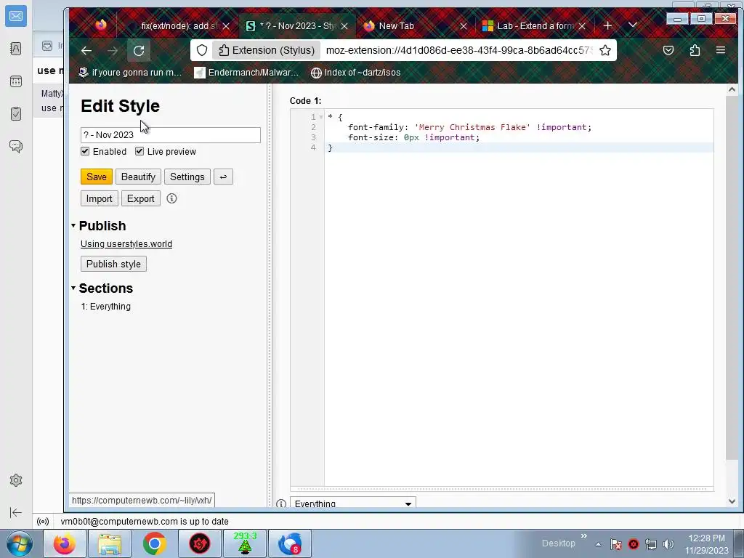Click the Import button
The width and height of the screenshot is (744, 558).
click(x=99, y=199)
